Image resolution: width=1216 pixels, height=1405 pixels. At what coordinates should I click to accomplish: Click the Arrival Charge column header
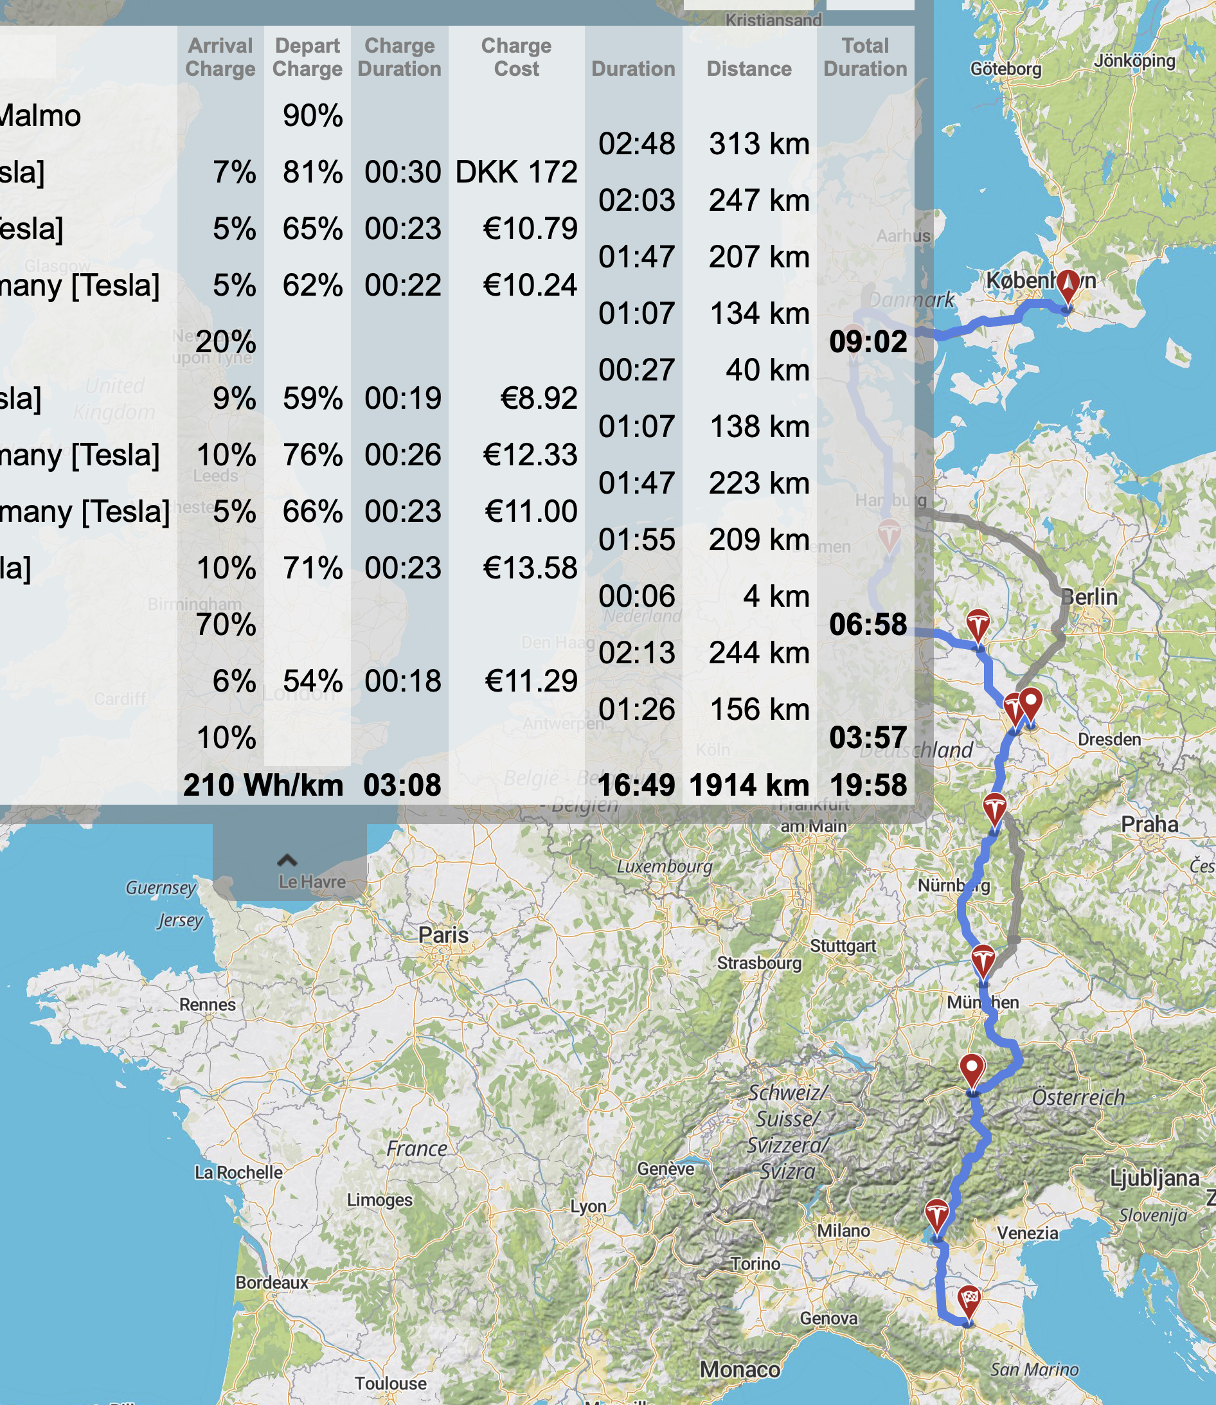(220, 57)
